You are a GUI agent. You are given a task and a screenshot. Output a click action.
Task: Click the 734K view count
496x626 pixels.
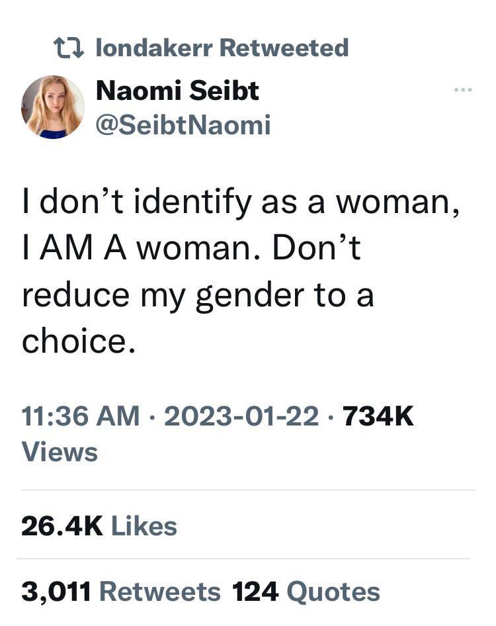tap(378, 416)
